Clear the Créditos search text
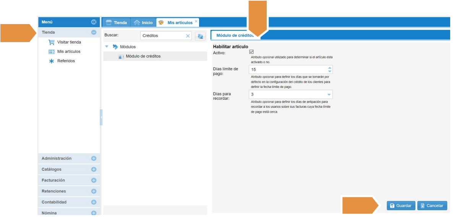This screenshot has width=454, height=217. tap(188, 36)
